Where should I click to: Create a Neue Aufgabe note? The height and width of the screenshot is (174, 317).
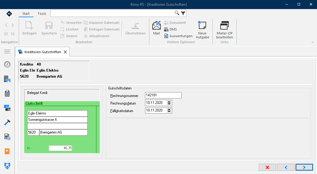(202, 30)
